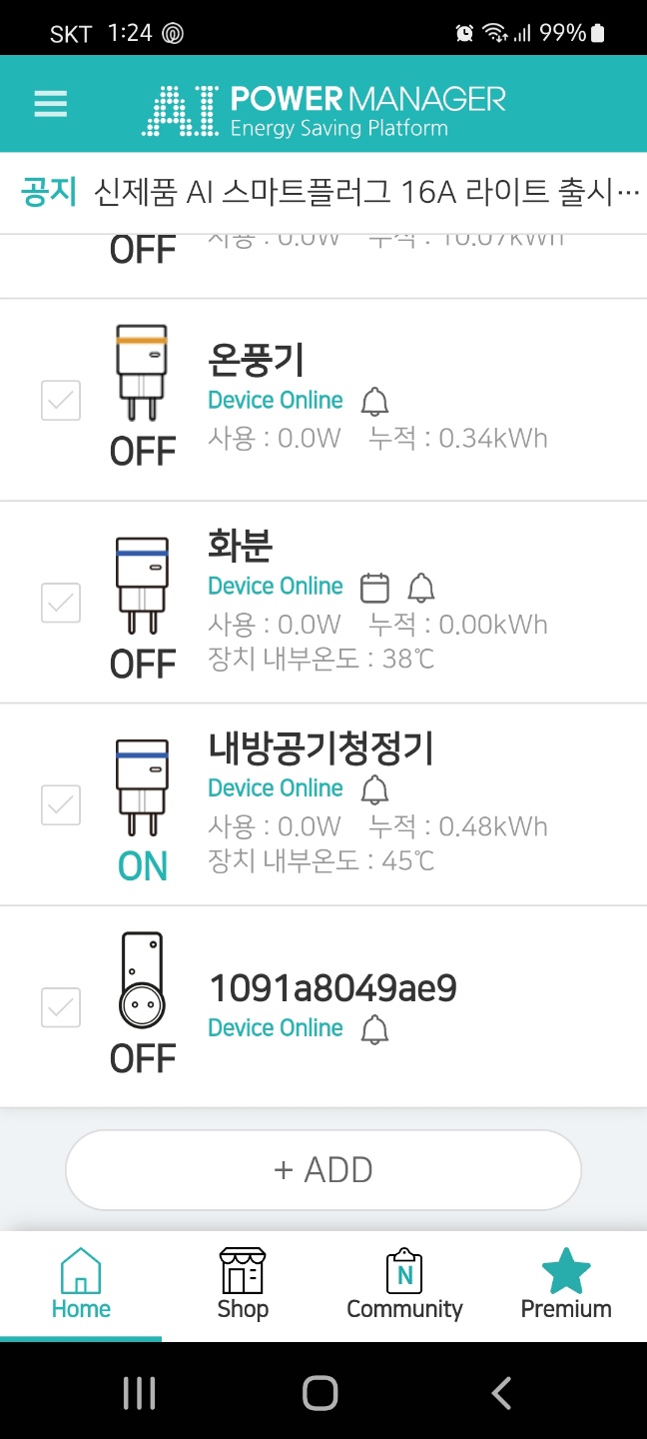
Task: Open the schedule calendar icon for 화분
Action: coord(374,588)
